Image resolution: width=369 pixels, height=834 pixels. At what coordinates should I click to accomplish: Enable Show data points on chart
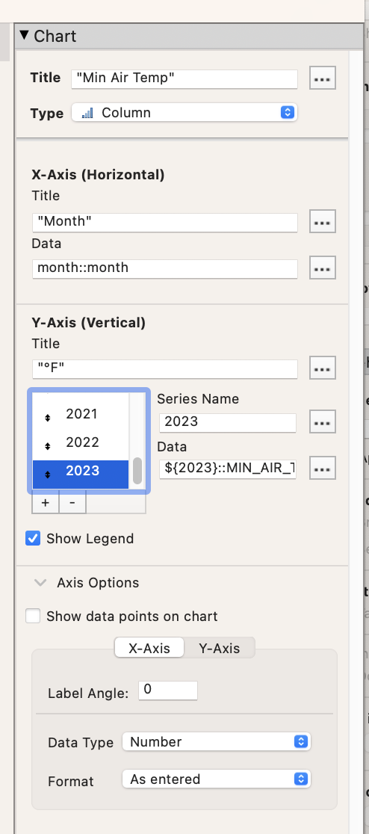(x=33, y=616)
